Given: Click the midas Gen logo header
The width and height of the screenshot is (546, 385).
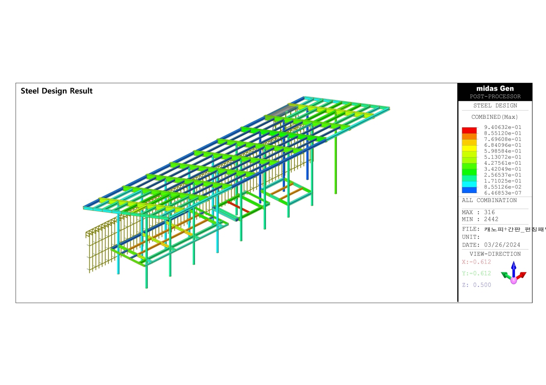Looking at the screenshot, I should (495, 88).
